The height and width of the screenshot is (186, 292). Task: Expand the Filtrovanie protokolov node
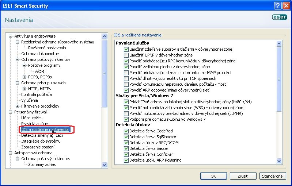[17, 106]
